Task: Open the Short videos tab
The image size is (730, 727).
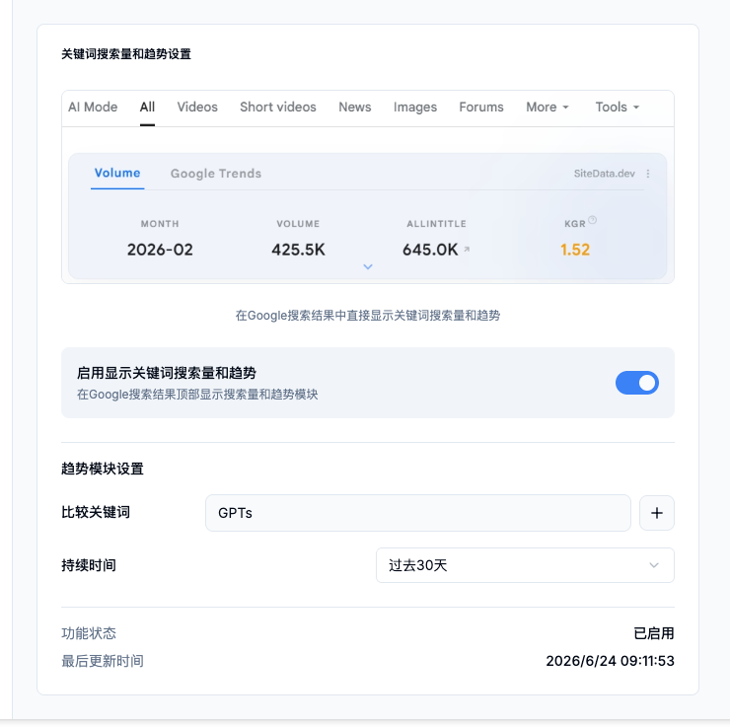Action: tap(278, 108)
